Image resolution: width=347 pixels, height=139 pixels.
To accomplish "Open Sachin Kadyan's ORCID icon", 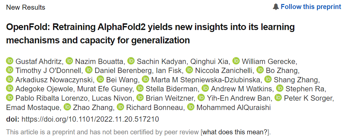I will coord(131,61).
